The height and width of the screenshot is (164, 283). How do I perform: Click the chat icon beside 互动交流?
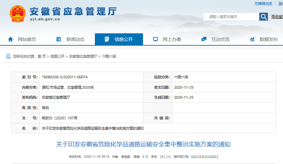coord(204,39)
